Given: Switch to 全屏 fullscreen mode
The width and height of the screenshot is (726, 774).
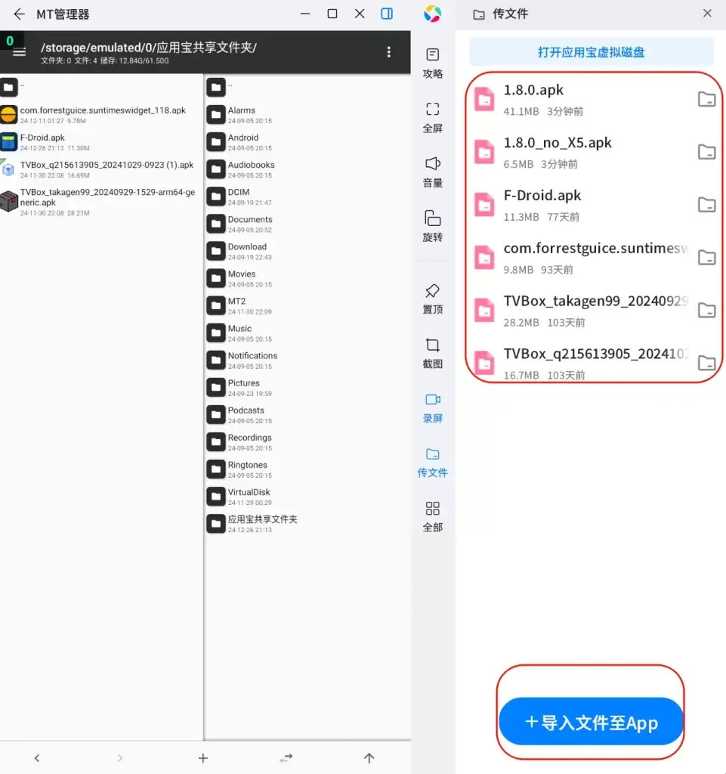Looking at the screenshot, I should pos(433,117).
